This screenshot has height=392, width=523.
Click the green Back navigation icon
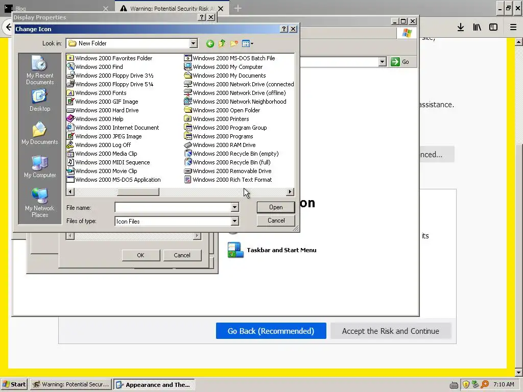(210, 43)
